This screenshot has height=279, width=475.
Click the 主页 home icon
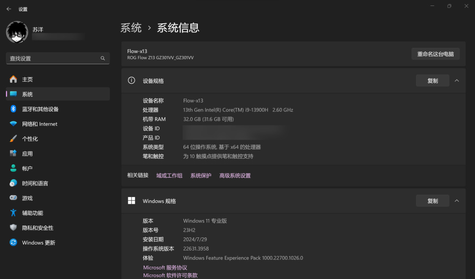(13, 79)
